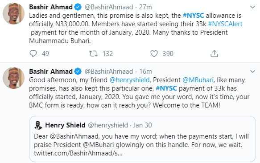Viewport: 260px width, 163px height.
Task: Click Henry Shield's small profile picture
Action: [x=38, y=125]
